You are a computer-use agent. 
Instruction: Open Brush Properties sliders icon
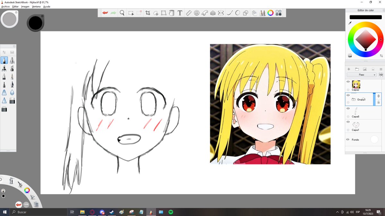(x=4, y=52)
